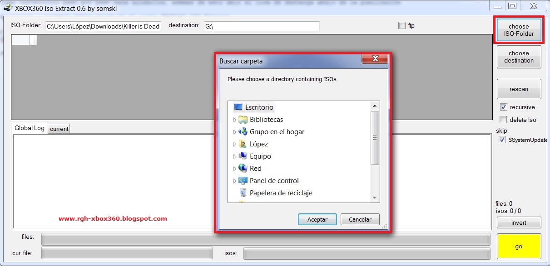Click the Escritorio desktop icon in tree
This screenshot has width=550, height=266.
click(x=238, y=107)
